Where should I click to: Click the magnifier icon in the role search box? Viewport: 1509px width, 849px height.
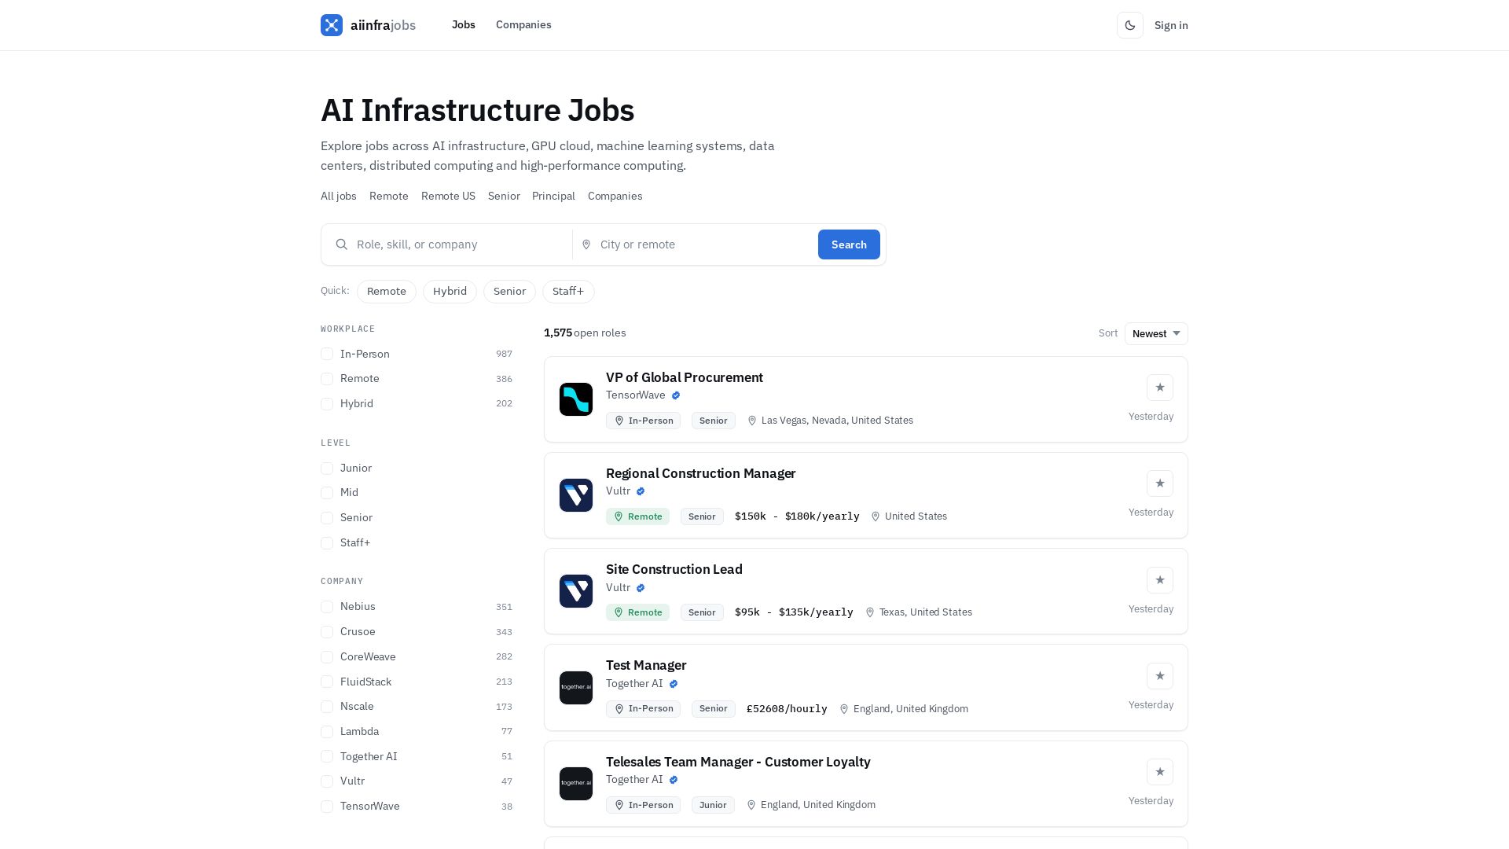pyautogui.click(x=342, y=244)
